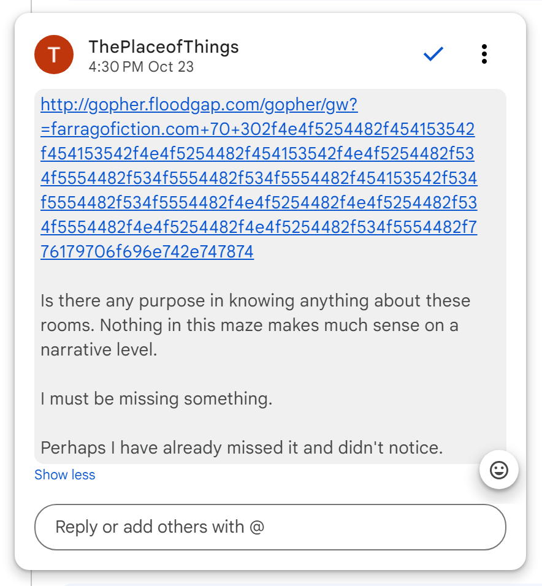Viewport: 542px width, 586px height.
Task: Click the line "rooms. Nothing in this maze"
Action: point(248,325)
